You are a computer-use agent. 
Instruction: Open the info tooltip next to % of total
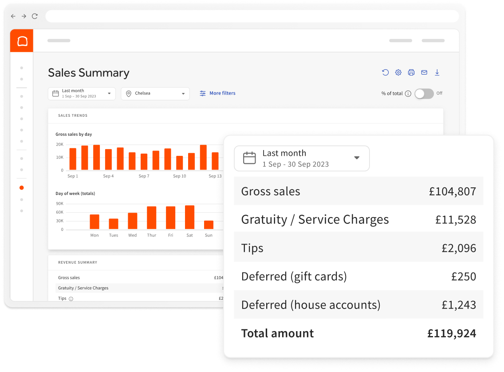pyautogui.click(x=407, y=93)
